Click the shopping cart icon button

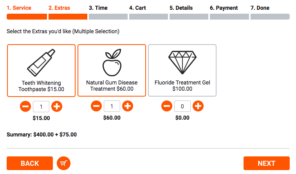tap(63, 163)
